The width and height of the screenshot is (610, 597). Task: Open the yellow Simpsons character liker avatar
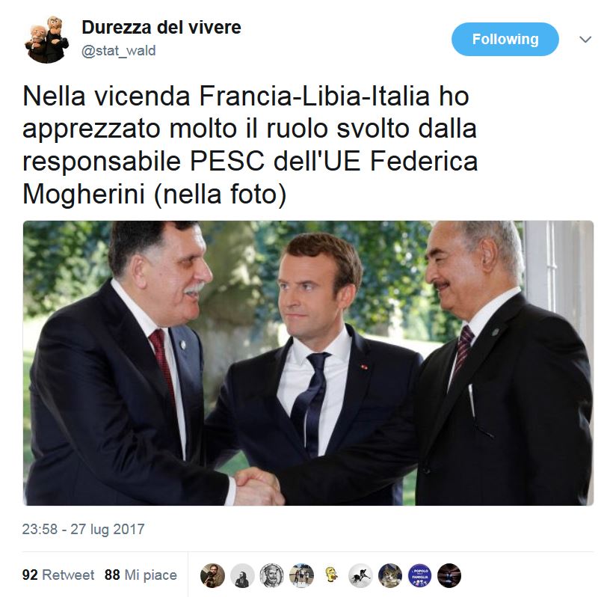pyautogui.click(x=331, y=575)
